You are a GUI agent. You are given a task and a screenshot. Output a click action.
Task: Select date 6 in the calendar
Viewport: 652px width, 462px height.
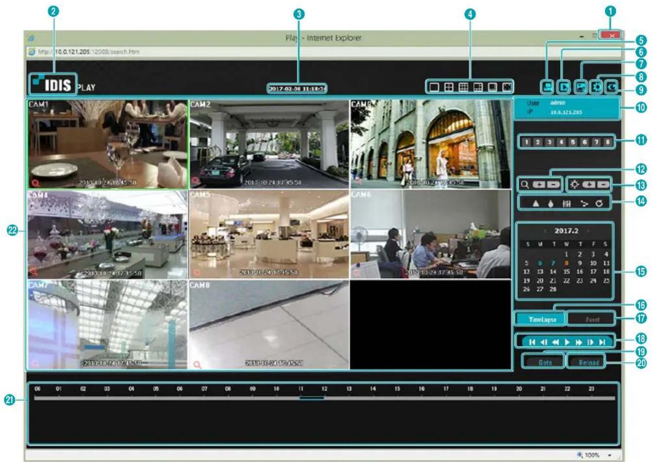(540, 263)
